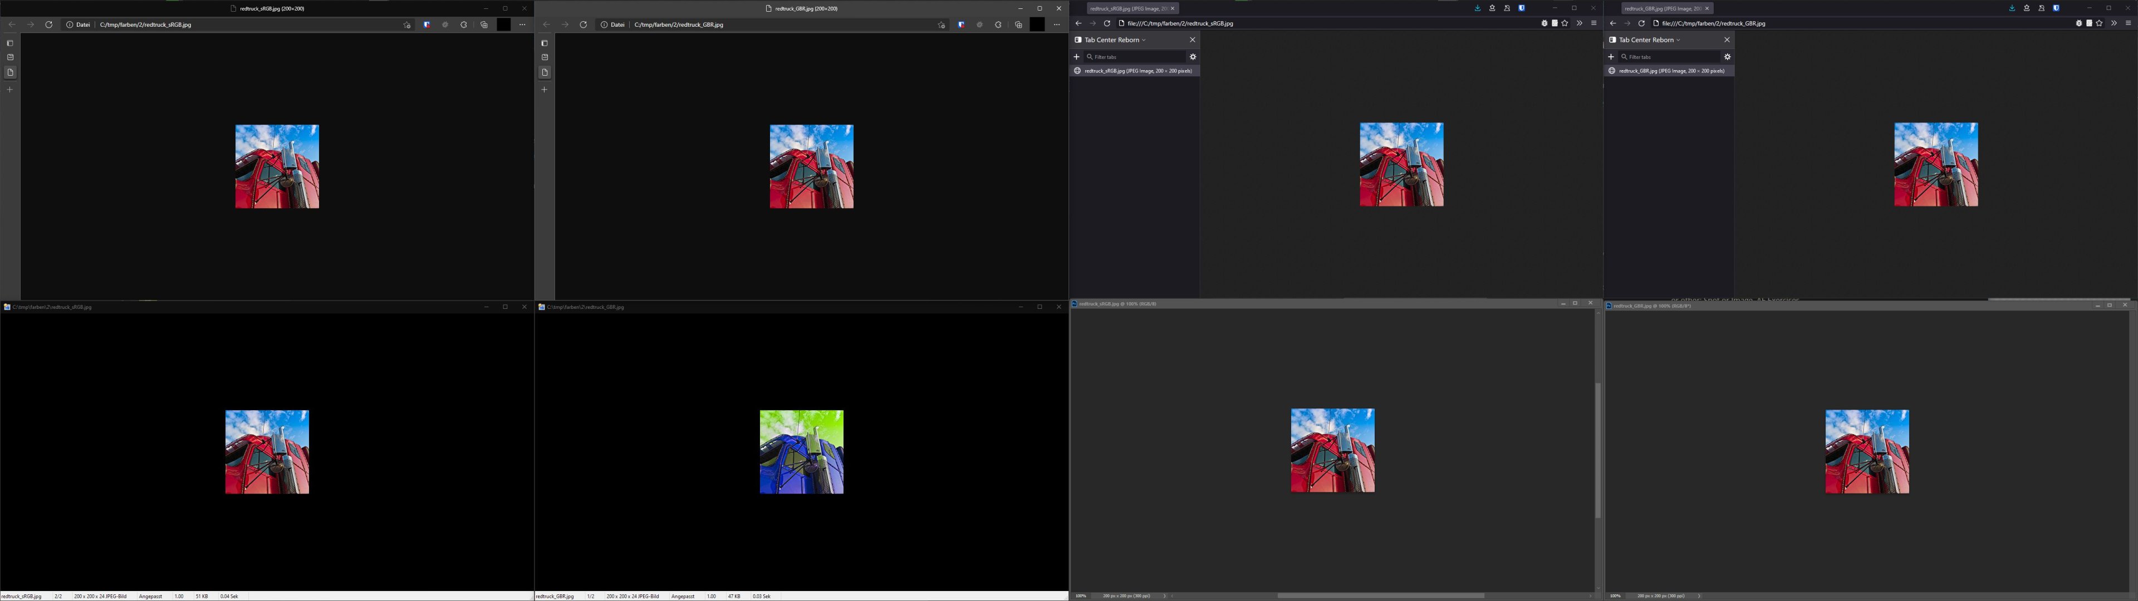
Task: Click Filter tabs field in GBR sidebar
Action: click(1670, 57)
